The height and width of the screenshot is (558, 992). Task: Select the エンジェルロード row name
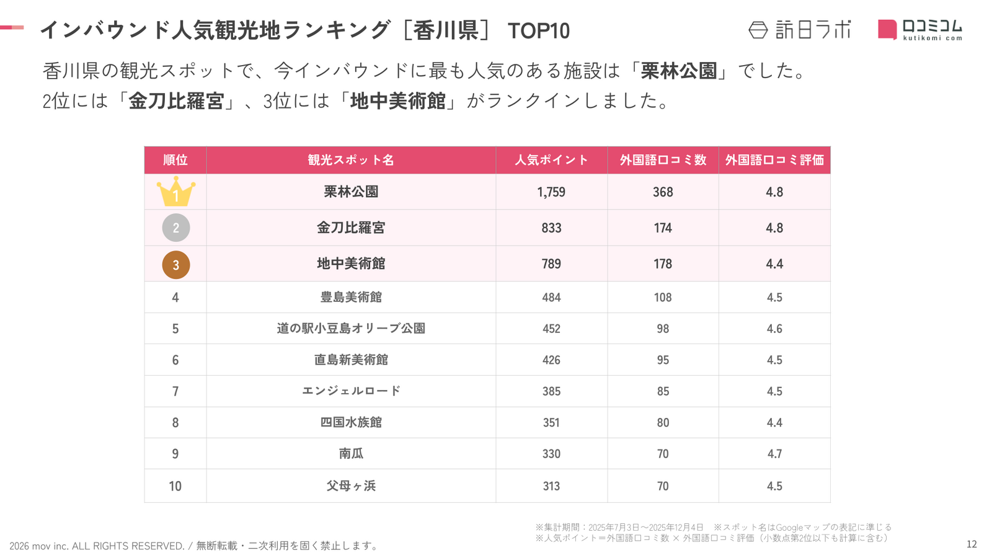pyautogui.click(x=351, y=391)
